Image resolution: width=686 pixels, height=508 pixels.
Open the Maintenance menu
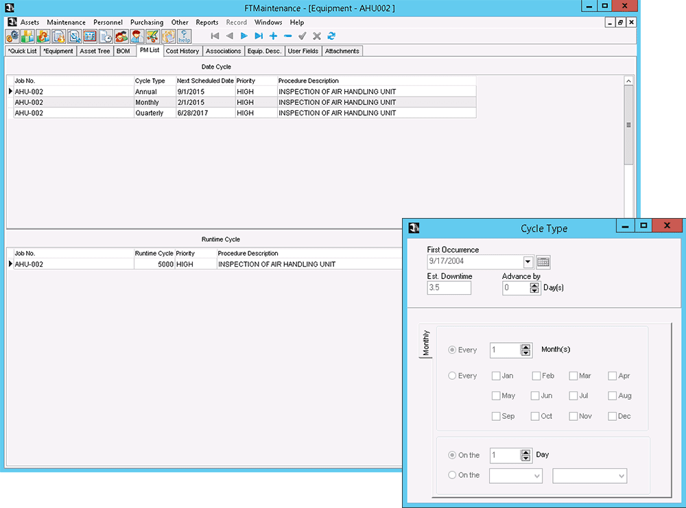tap(66, 23)
